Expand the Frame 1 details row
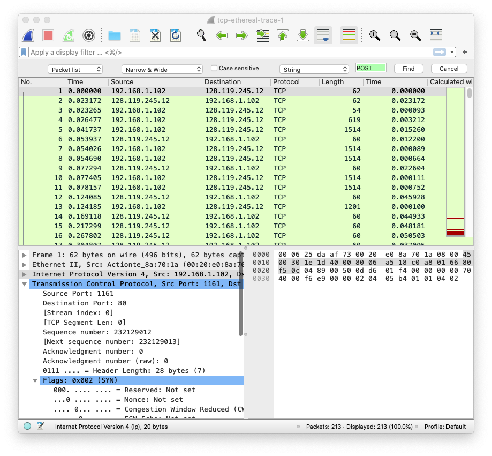This screenshot has height=456, width=492. 25,255
